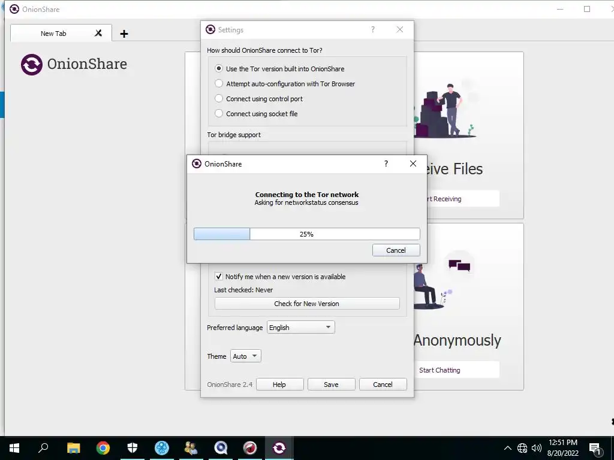The width and height of the screenshot is (614, 460).
Task: Click Last checked: Never text
Action: [x=243, y=290]
